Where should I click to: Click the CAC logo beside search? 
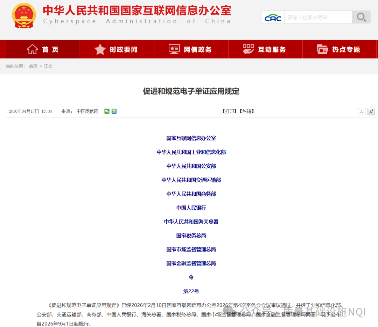[273, 18]
